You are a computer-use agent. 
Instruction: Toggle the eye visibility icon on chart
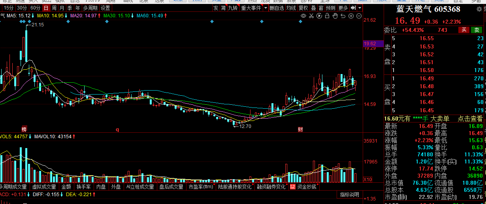click(x=303, y=16)
